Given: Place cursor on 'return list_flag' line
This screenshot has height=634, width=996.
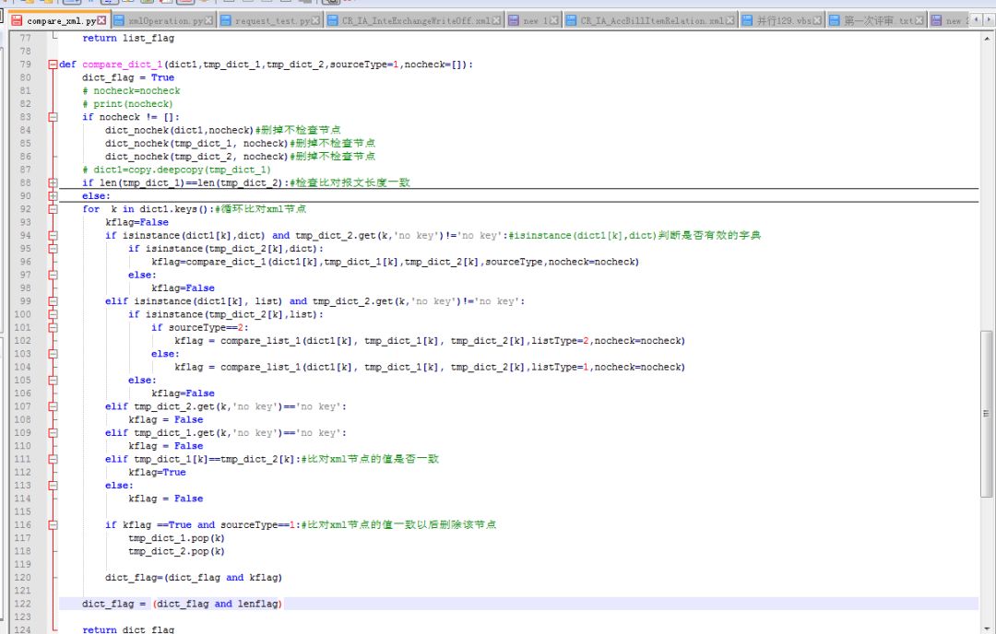Looking at the screenshot, I should coord(128,38).
